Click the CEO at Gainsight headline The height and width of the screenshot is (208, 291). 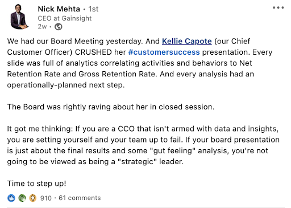pyautogui.click(x=65, y=18)
